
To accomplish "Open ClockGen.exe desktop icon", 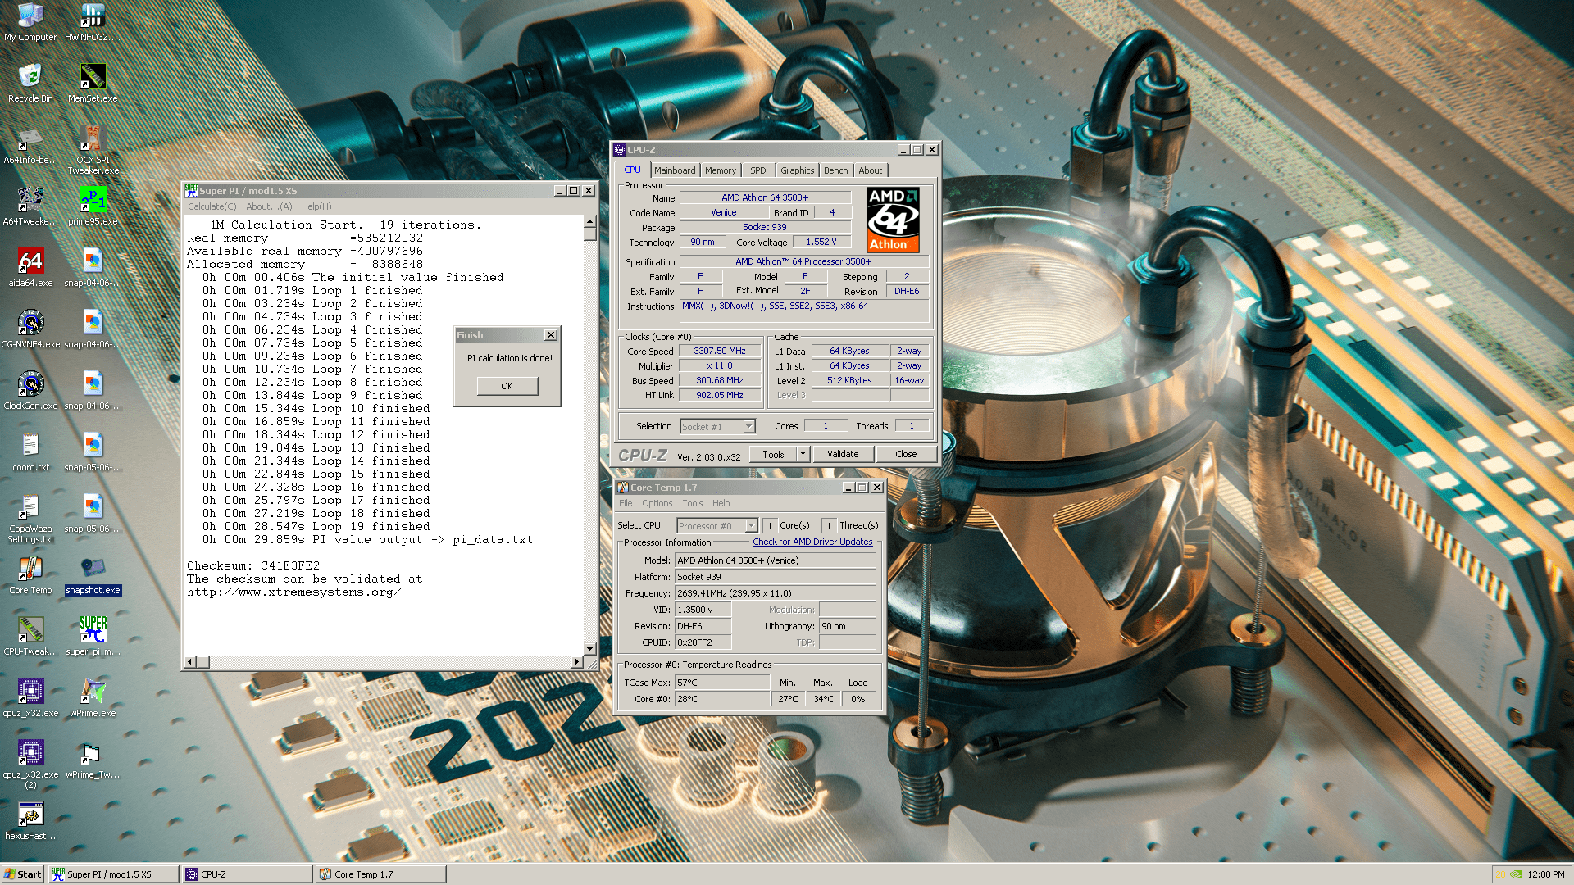I will click(30, 391).
